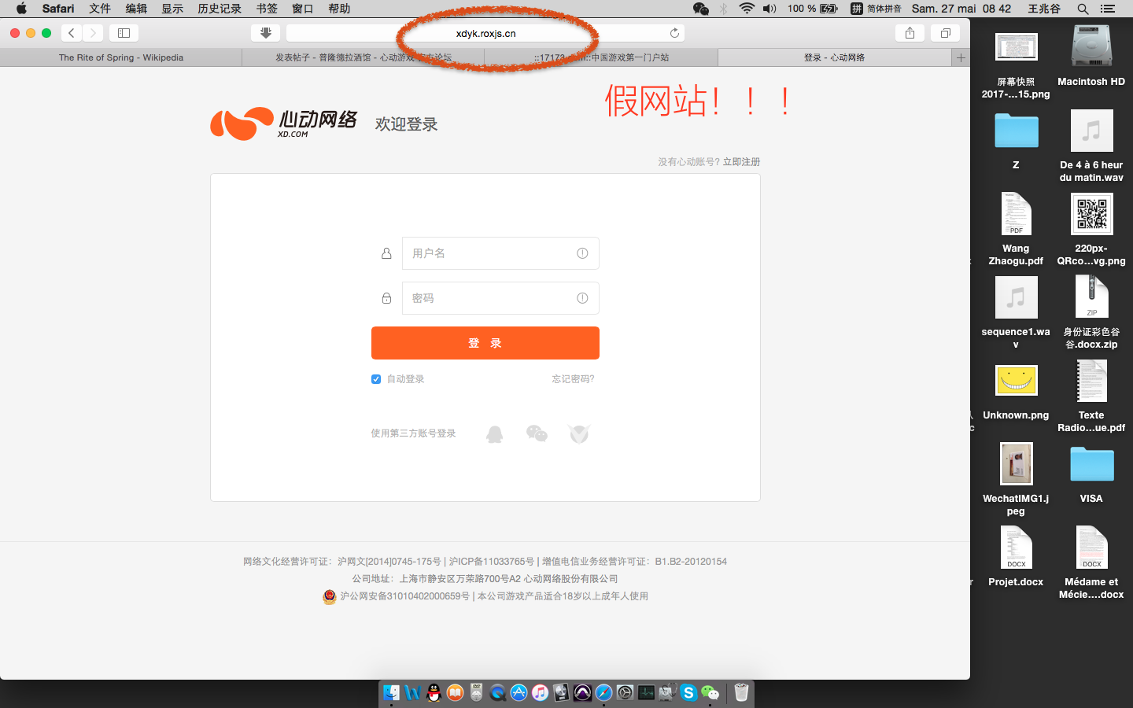Click the XD.COM 心动网络 logo
Image resolution: width=1133 pixels, height=708 pixels.
click(284, 124)
